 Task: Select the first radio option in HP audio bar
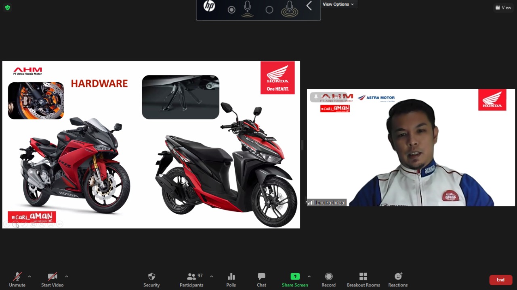pos(231,10)
